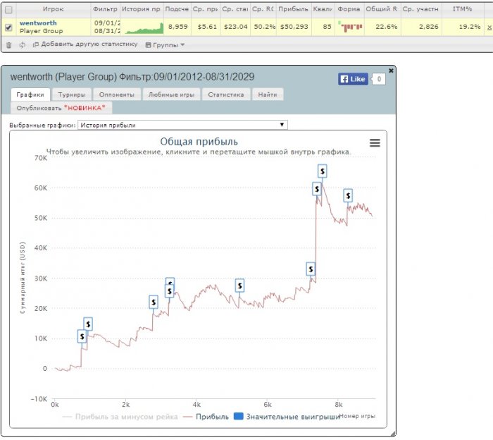
Task: Sort by the Прибыль column header
Action: click(292, 10)
